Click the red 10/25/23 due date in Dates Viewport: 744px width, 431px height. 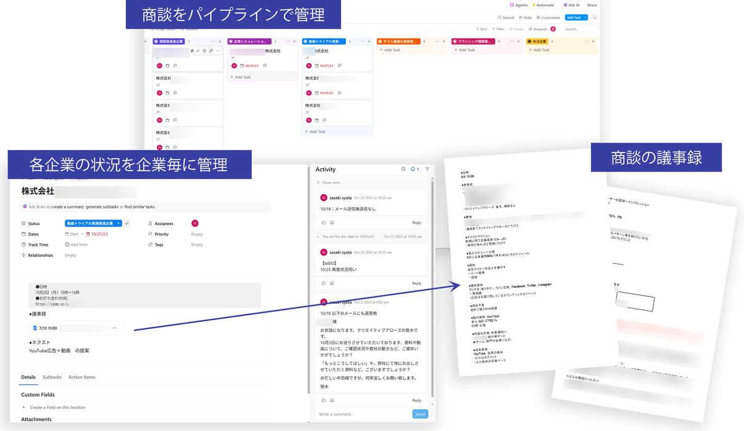(97, 234)
